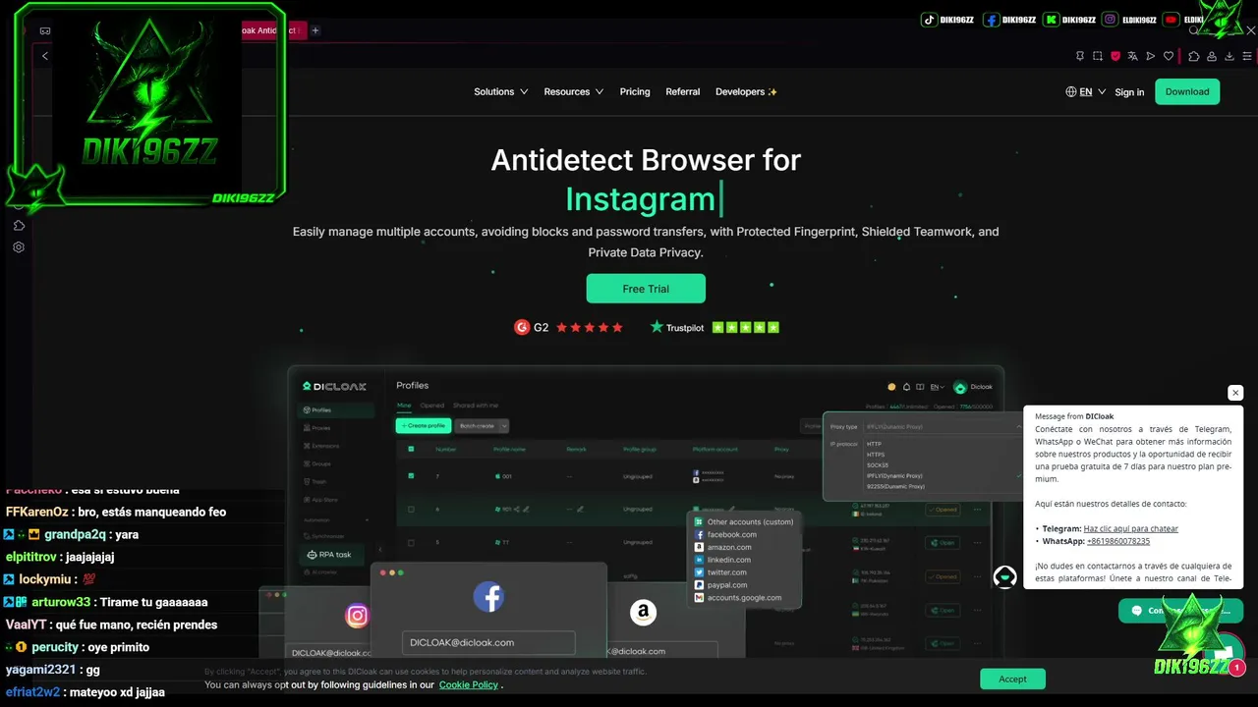
Task: Add page to bookmarks with heart icon
Action: click(1169, 56)
